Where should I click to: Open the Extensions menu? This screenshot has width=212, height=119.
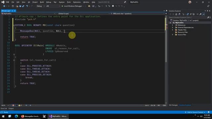point(77,2)
